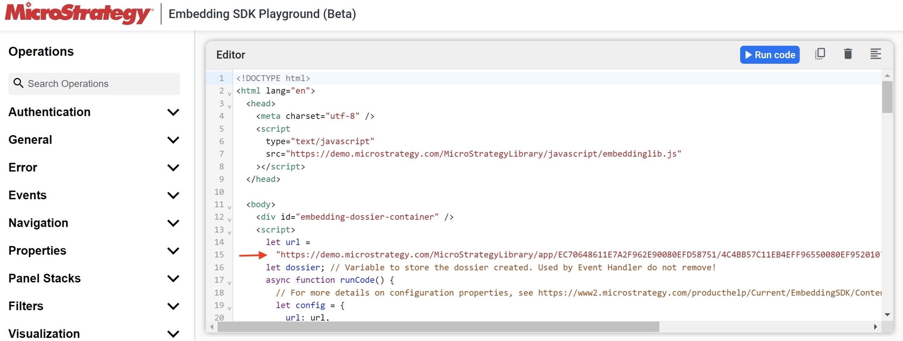This screenshot has height=341, width=903.
Task: Click the editor scroll up arrow
Action: [x=887, y=76]
